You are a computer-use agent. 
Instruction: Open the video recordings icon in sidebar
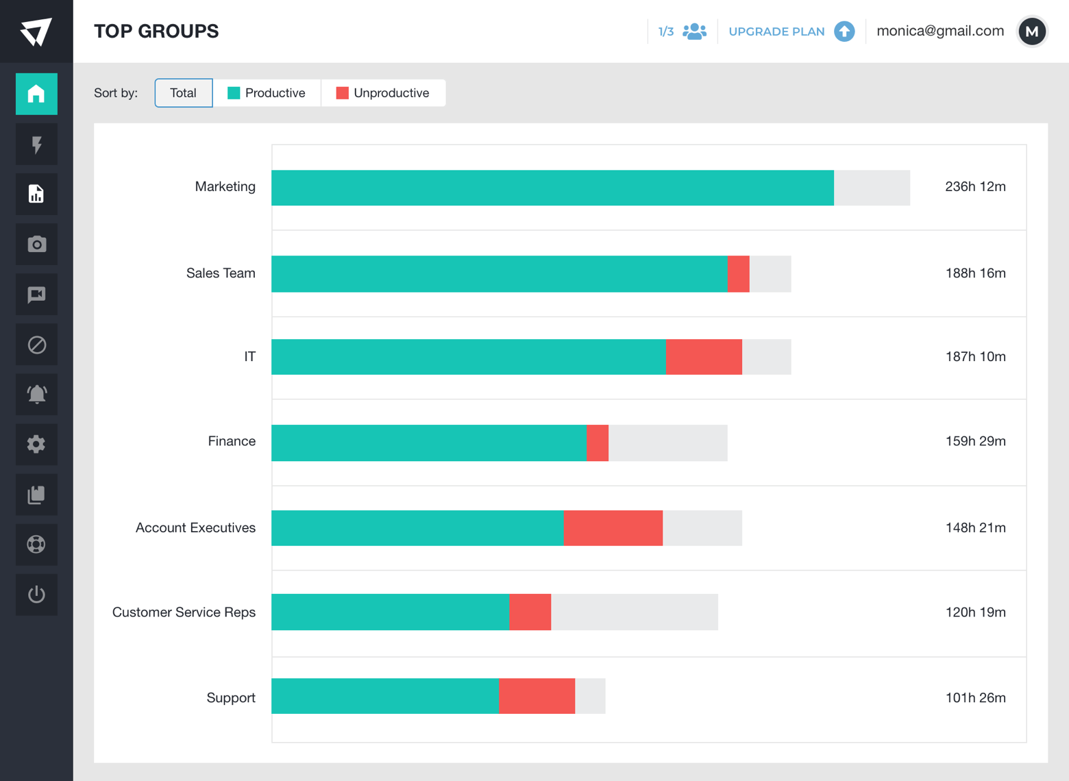click(36, 295)
